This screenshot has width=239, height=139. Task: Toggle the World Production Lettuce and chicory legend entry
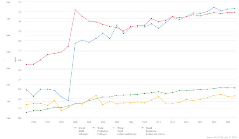(x=153, y=131)
